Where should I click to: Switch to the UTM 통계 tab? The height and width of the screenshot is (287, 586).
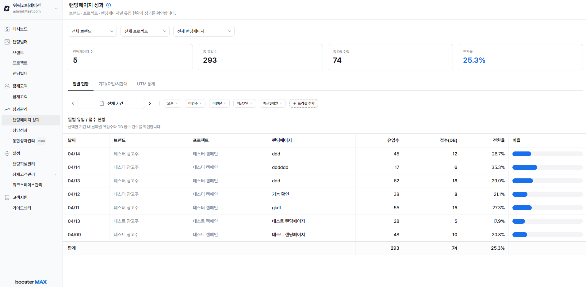pyautogui.click(x=146, y=84)
